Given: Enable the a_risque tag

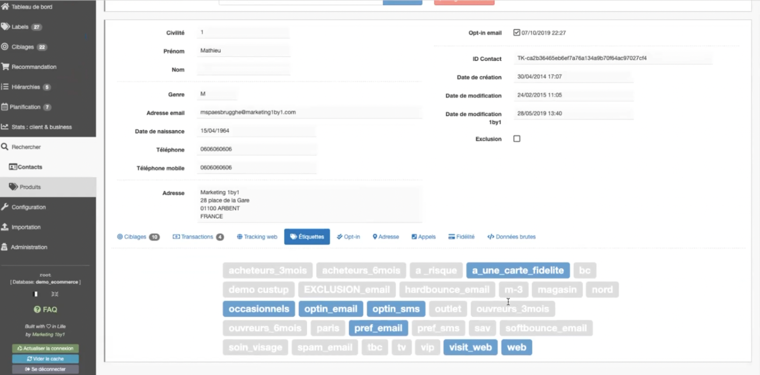Looking at the screenshot, I should [x=436, y=270].
